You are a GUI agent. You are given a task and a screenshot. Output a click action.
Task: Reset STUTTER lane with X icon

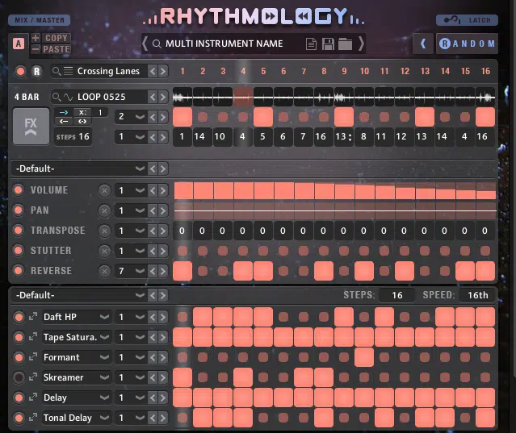tap(104, 251)
